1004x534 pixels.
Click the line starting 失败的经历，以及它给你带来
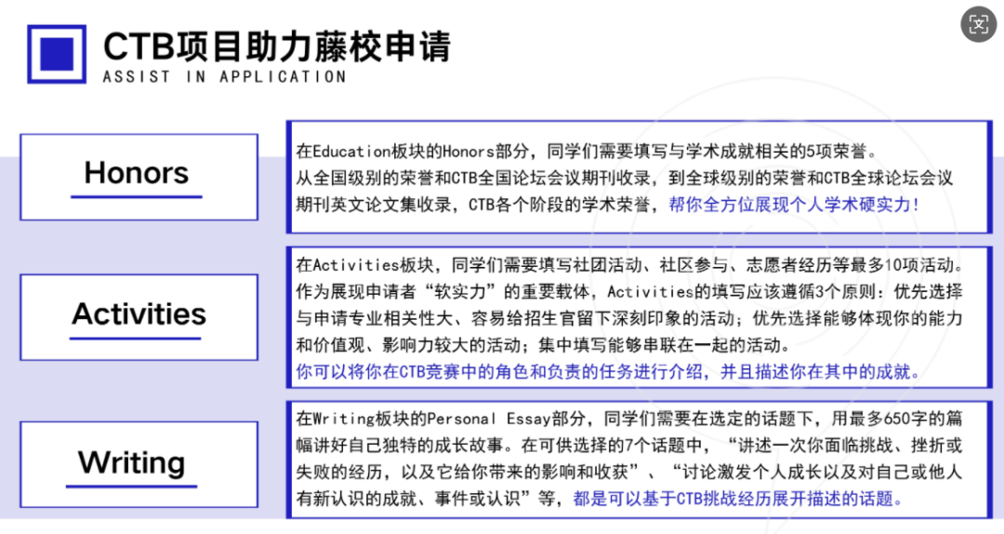[x=628, y=472]
